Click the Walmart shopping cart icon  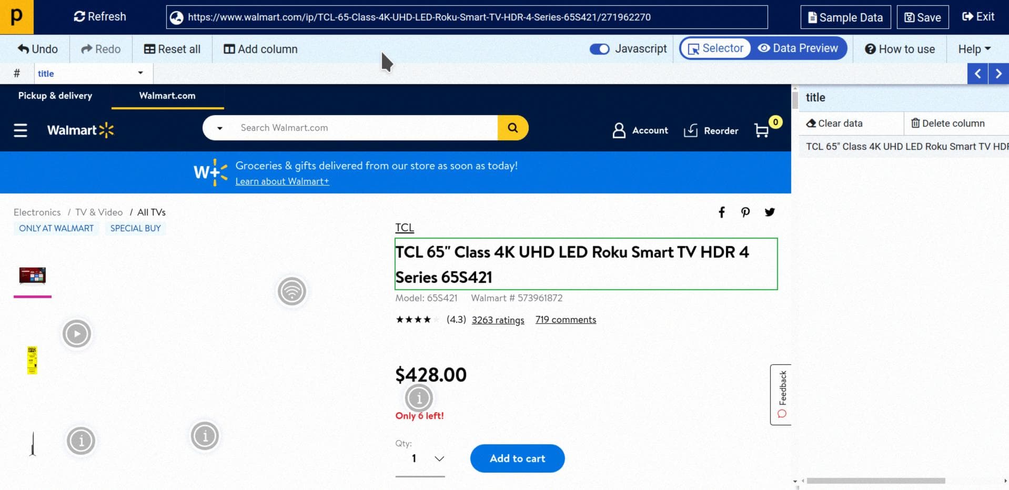762,130
